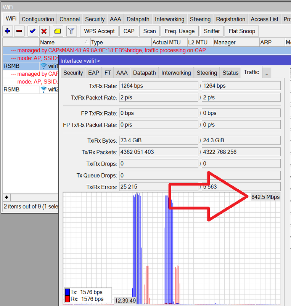Image resolution: width=291 pixels, height=306 pixels.
Task: Click the Tx Queue Drops field
Action: point(200,176)
